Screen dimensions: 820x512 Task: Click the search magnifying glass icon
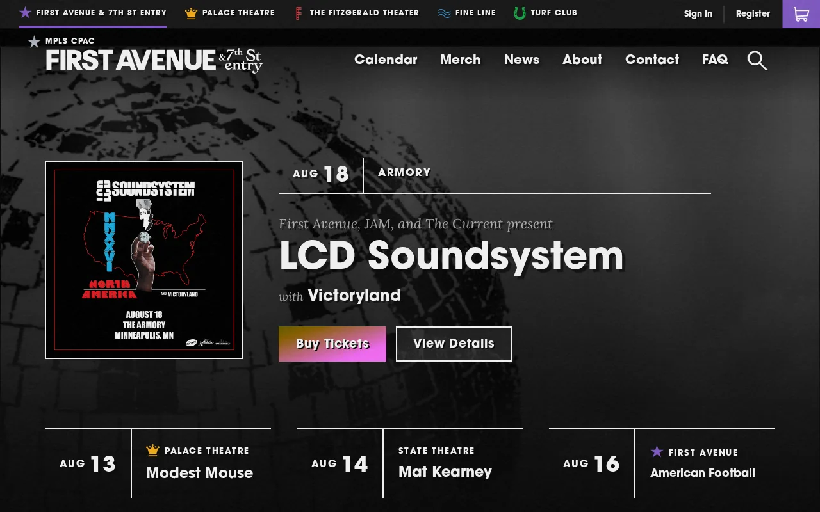click(757, 61)
